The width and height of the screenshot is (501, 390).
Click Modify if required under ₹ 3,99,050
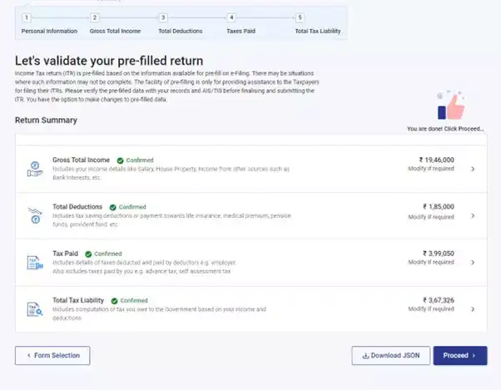431,264
